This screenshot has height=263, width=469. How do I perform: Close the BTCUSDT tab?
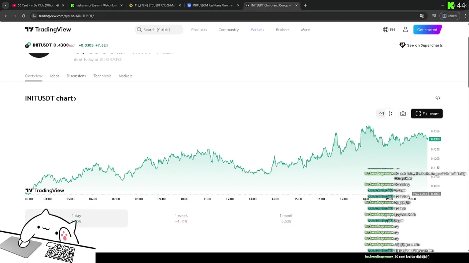[x=180, y=5]
